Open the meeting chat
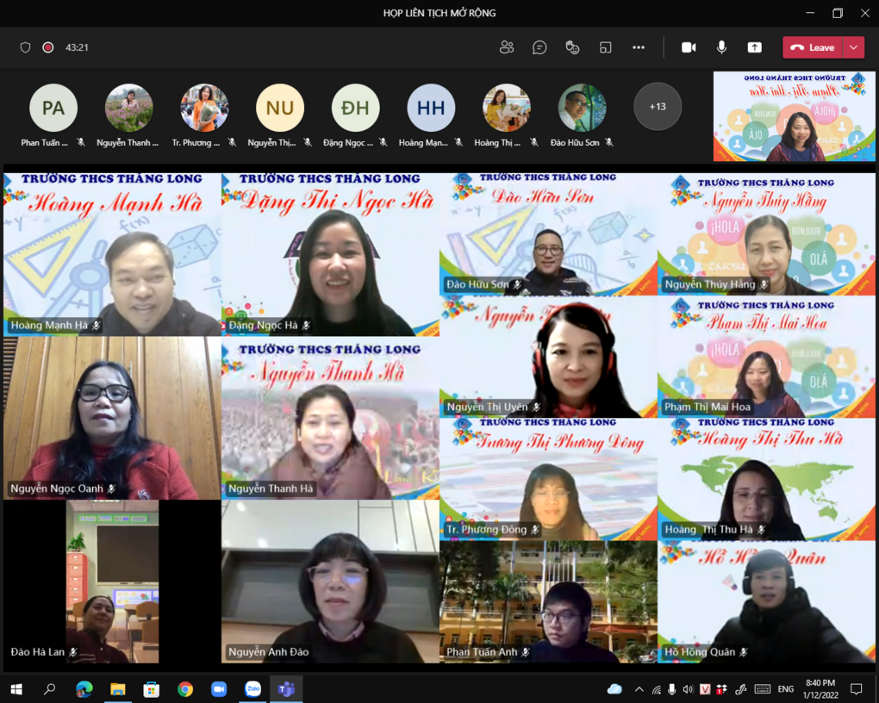879x703 pixels. pyautogui.click(x=539, y=47)
